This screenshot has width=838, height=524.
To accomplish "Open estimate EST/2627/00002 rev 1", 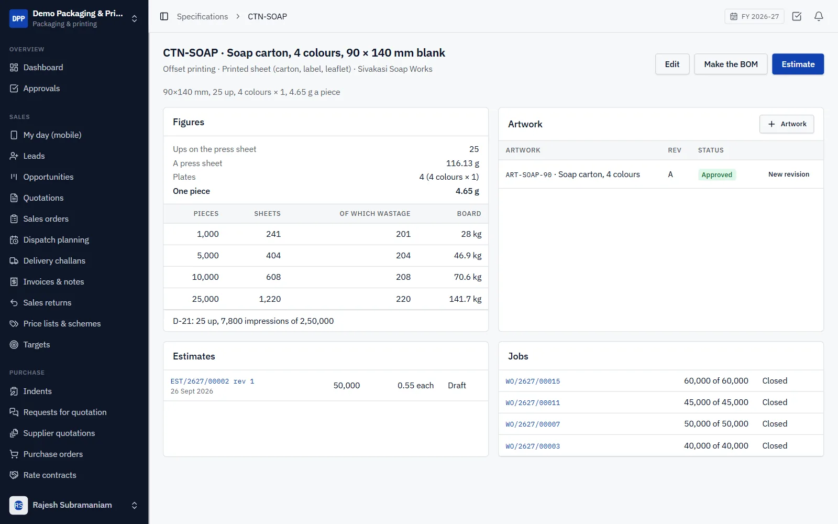I will point(212,381).
